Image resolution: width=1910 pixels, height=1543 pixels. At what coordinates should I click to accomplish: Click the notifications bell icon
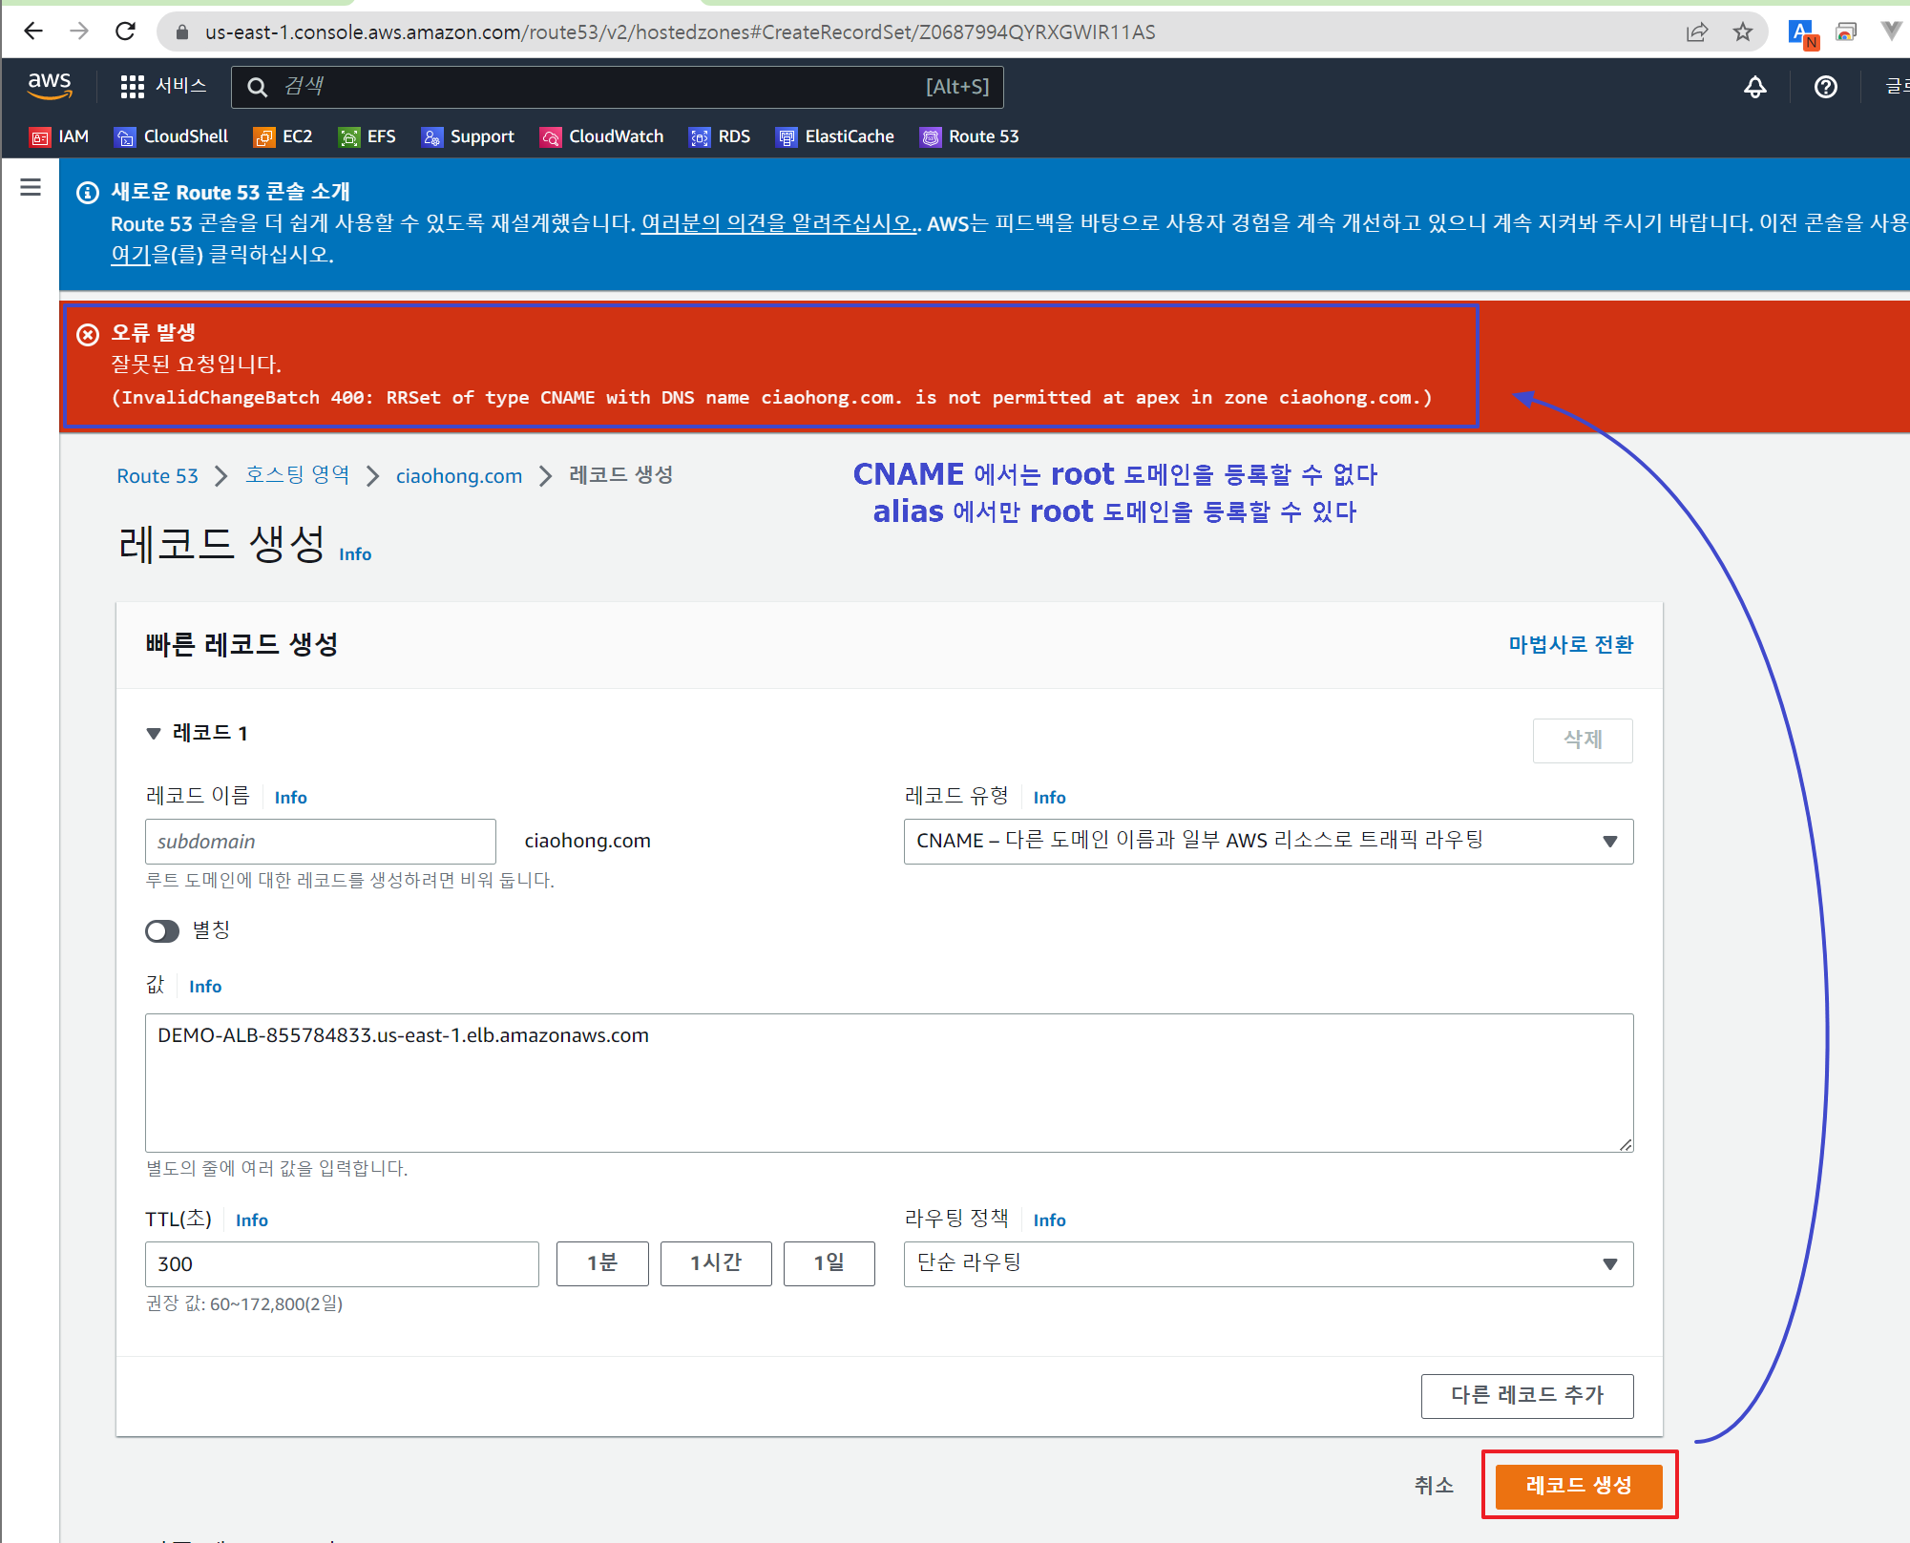(x=1754, y=87)
